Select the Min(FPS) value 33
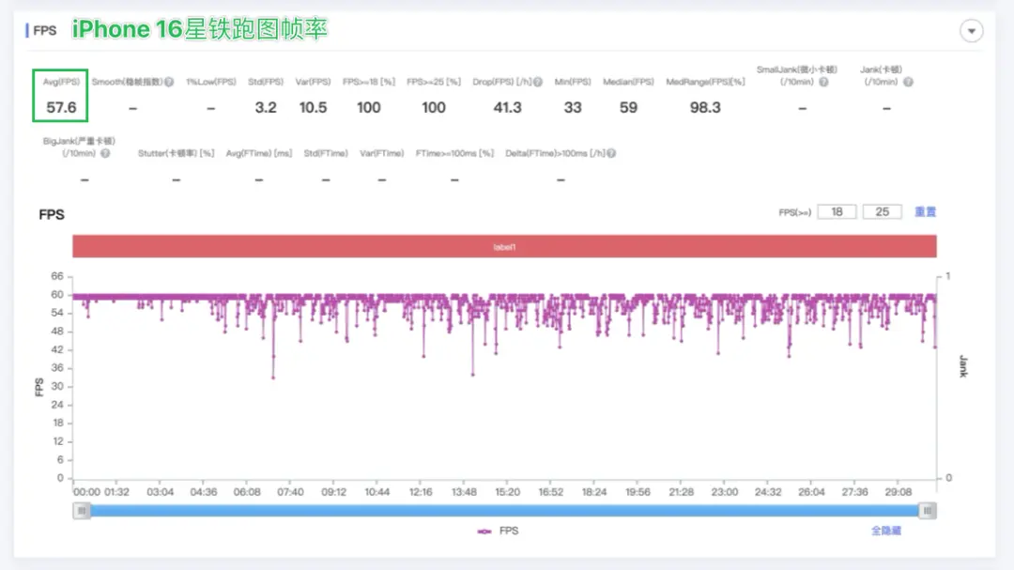 (573, 108)
